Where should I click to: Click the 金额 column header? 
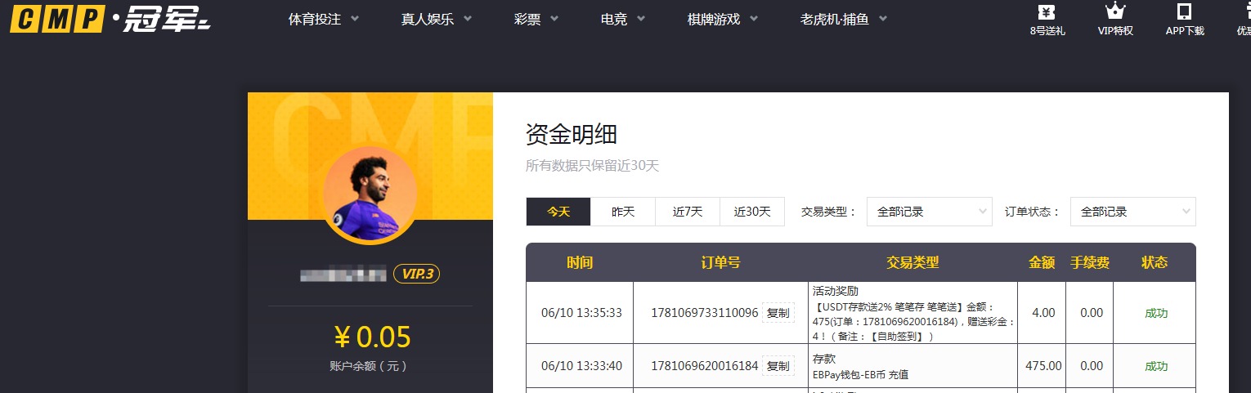(x=1042, y=262)
